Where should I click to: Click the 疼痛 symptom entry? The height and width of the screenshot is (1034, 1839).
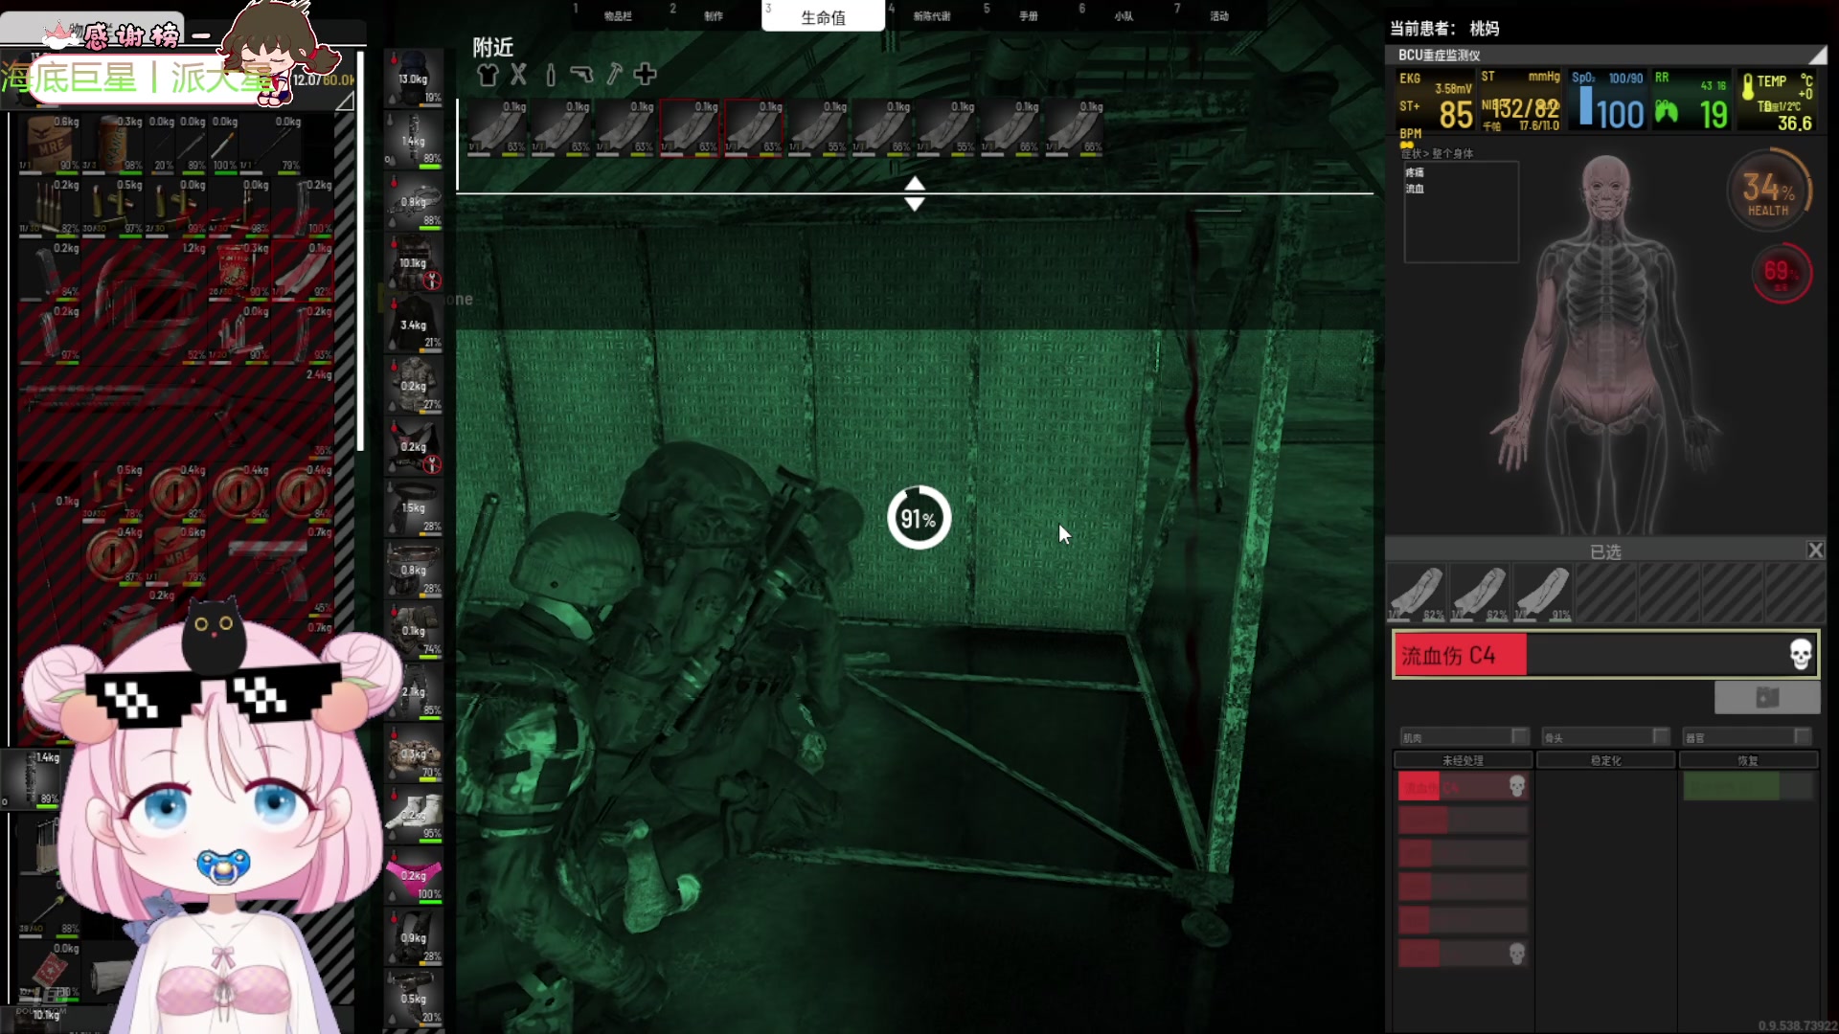pyautogui.click(x=1414, y=172)
